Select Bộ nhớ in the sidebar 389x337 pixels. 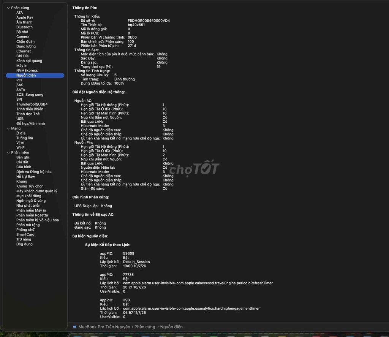coord(22,32)
